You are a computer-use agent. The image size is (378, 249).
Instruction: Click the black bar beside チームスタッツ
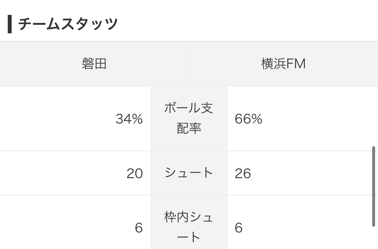click(x=10, y=24)
